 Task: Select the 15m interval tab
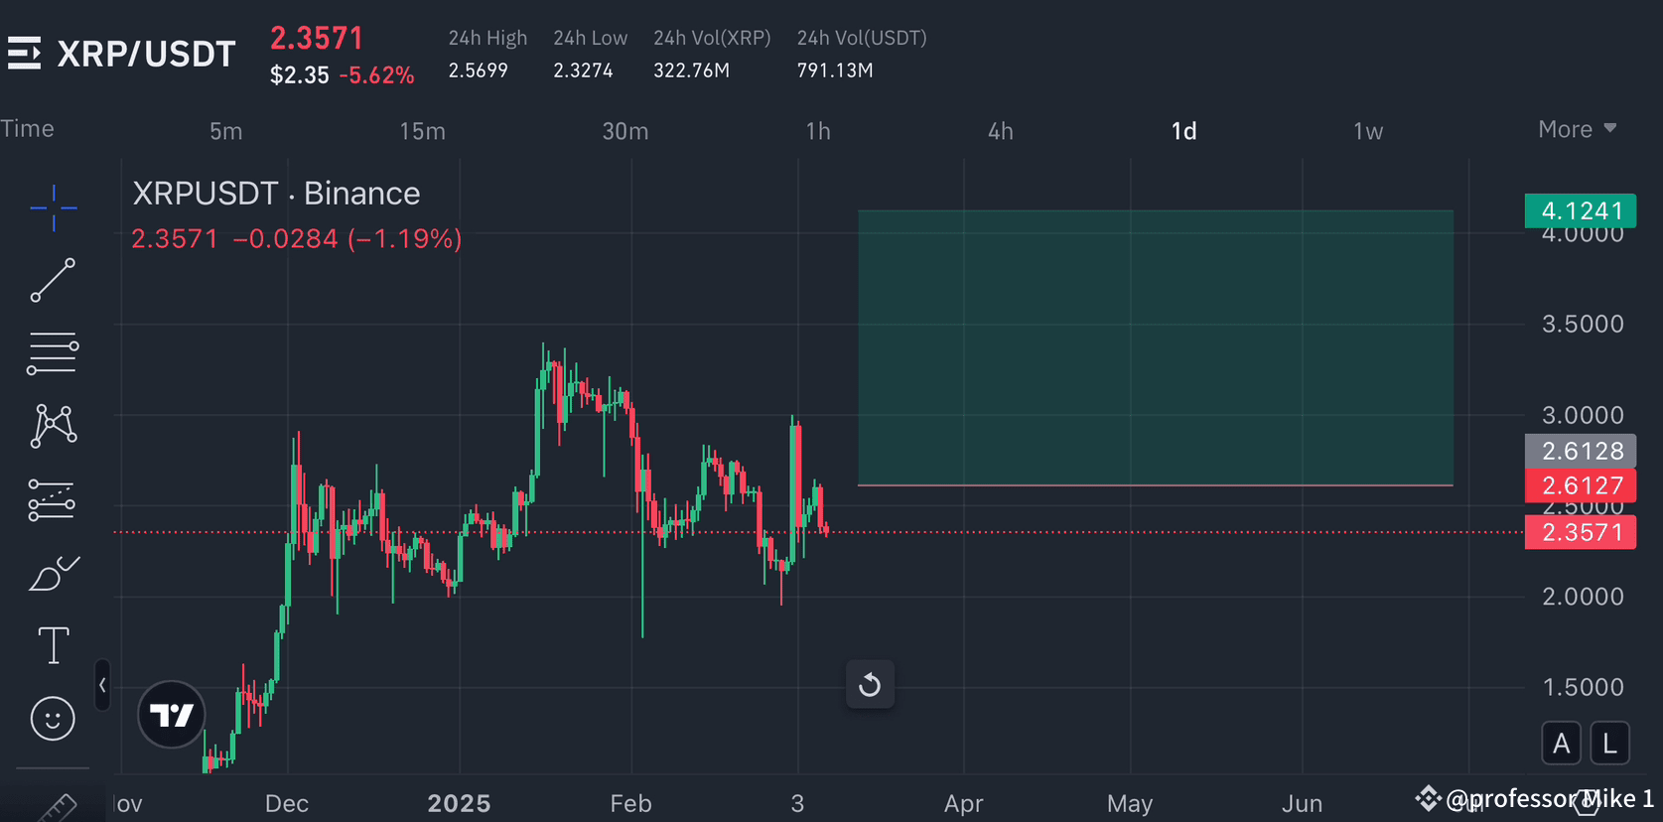coord(422,129)
